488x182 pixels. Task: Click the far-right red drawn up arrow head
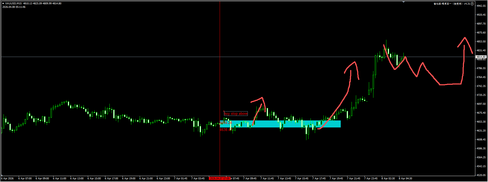click(x=465, y=38)
